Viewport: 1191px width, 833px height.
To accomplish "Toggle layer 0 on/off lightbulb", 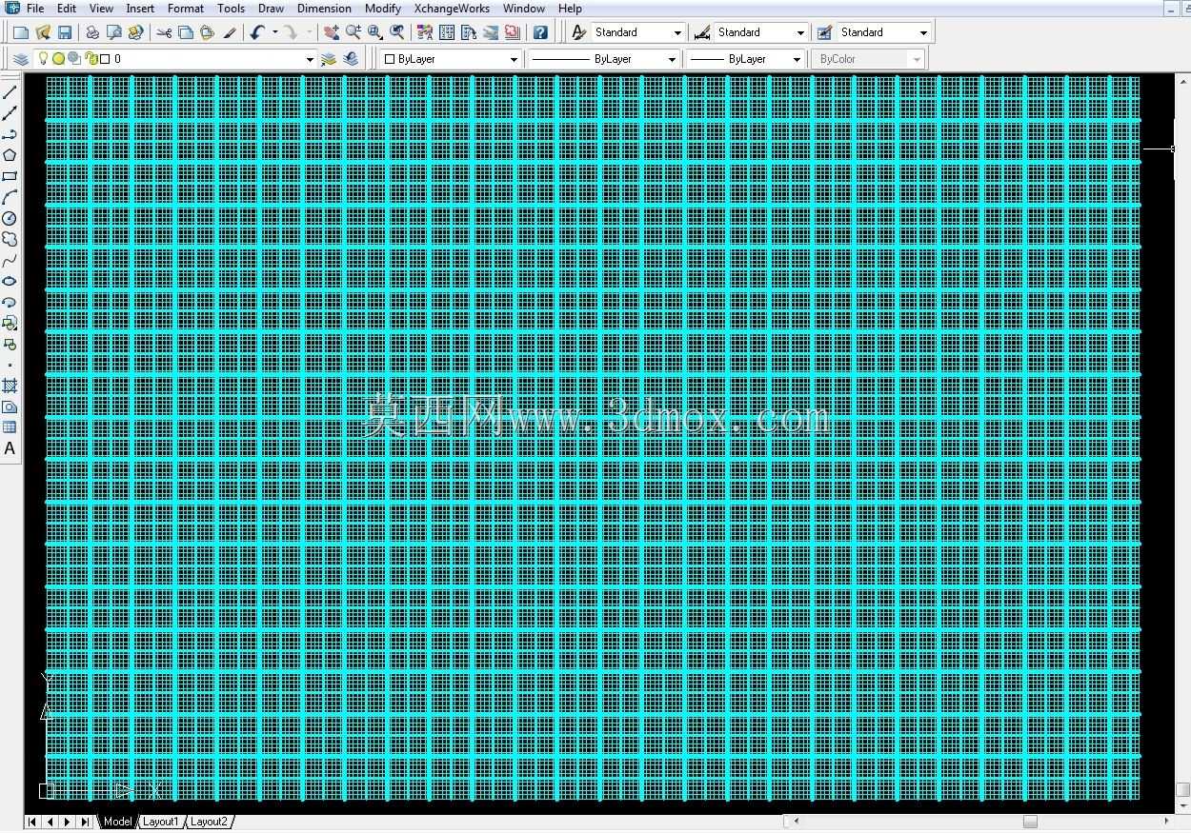I will tap(43, 58).
